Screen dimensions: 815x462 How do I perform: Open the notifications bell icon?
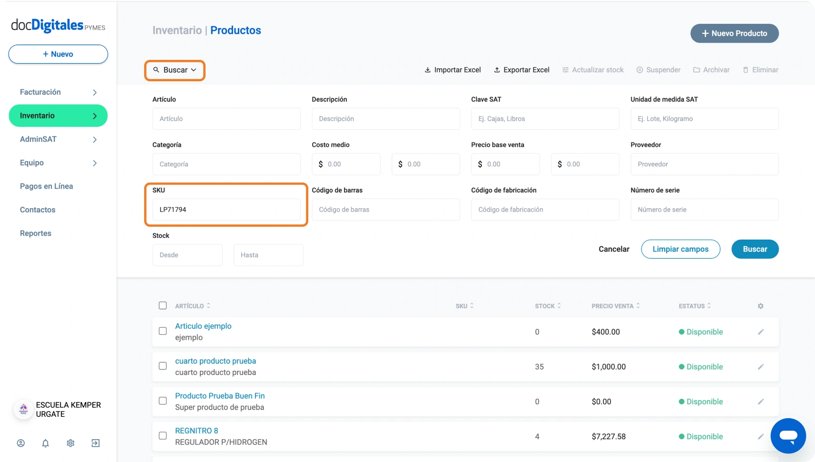[46, 443]
